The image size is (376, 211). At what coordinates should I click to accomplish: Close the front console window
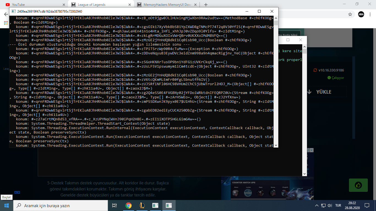click(272, 11)
